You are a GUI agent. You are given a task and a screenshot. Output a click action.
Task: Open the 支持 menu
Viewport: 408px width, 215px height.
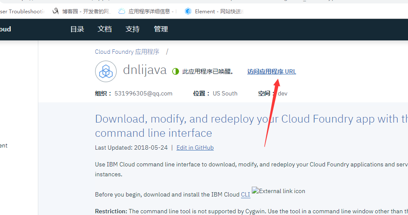coord(133,29)
